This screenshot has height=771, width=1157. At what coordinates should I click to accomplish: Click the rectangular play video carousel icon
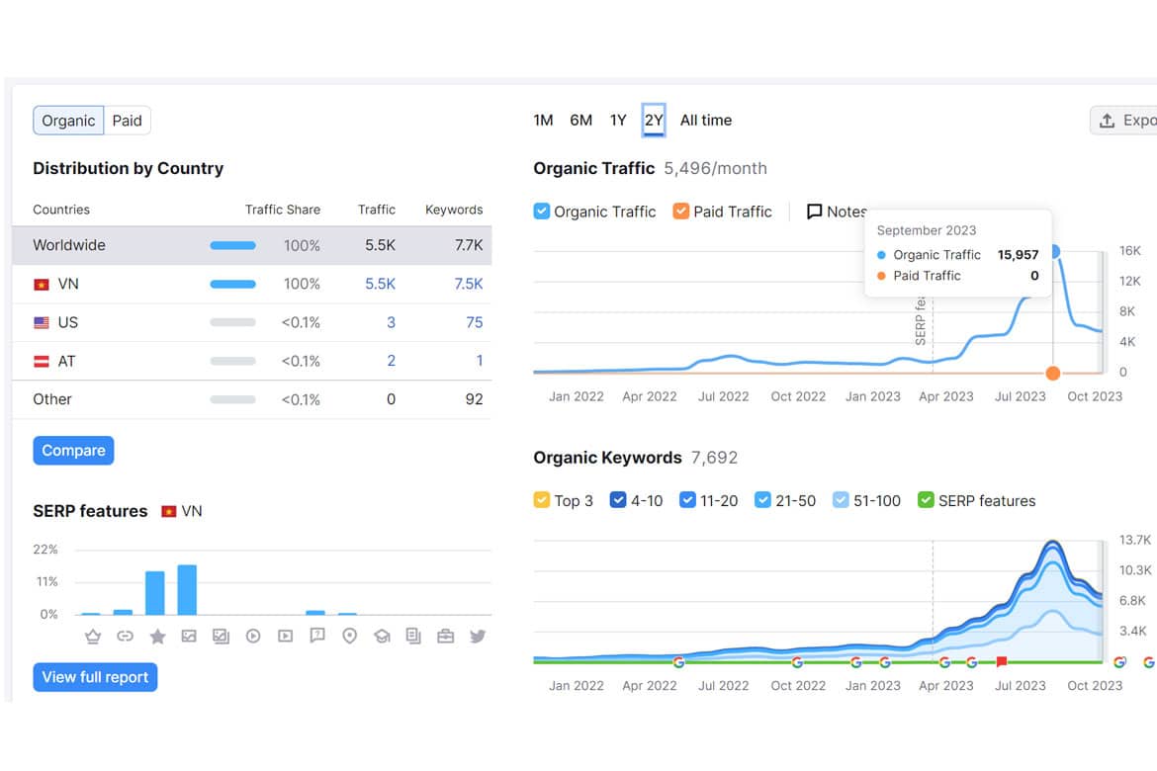pyautogui.click(x=285, y=636)
